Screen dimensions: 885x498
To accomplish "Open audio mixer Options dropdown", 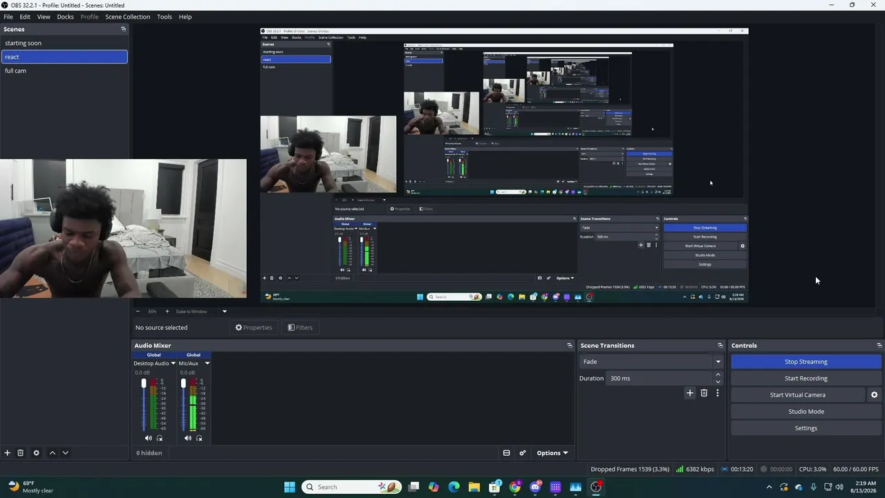I will 552,453.
